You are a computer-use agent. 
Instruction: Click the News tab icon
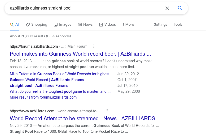point(80,25)
